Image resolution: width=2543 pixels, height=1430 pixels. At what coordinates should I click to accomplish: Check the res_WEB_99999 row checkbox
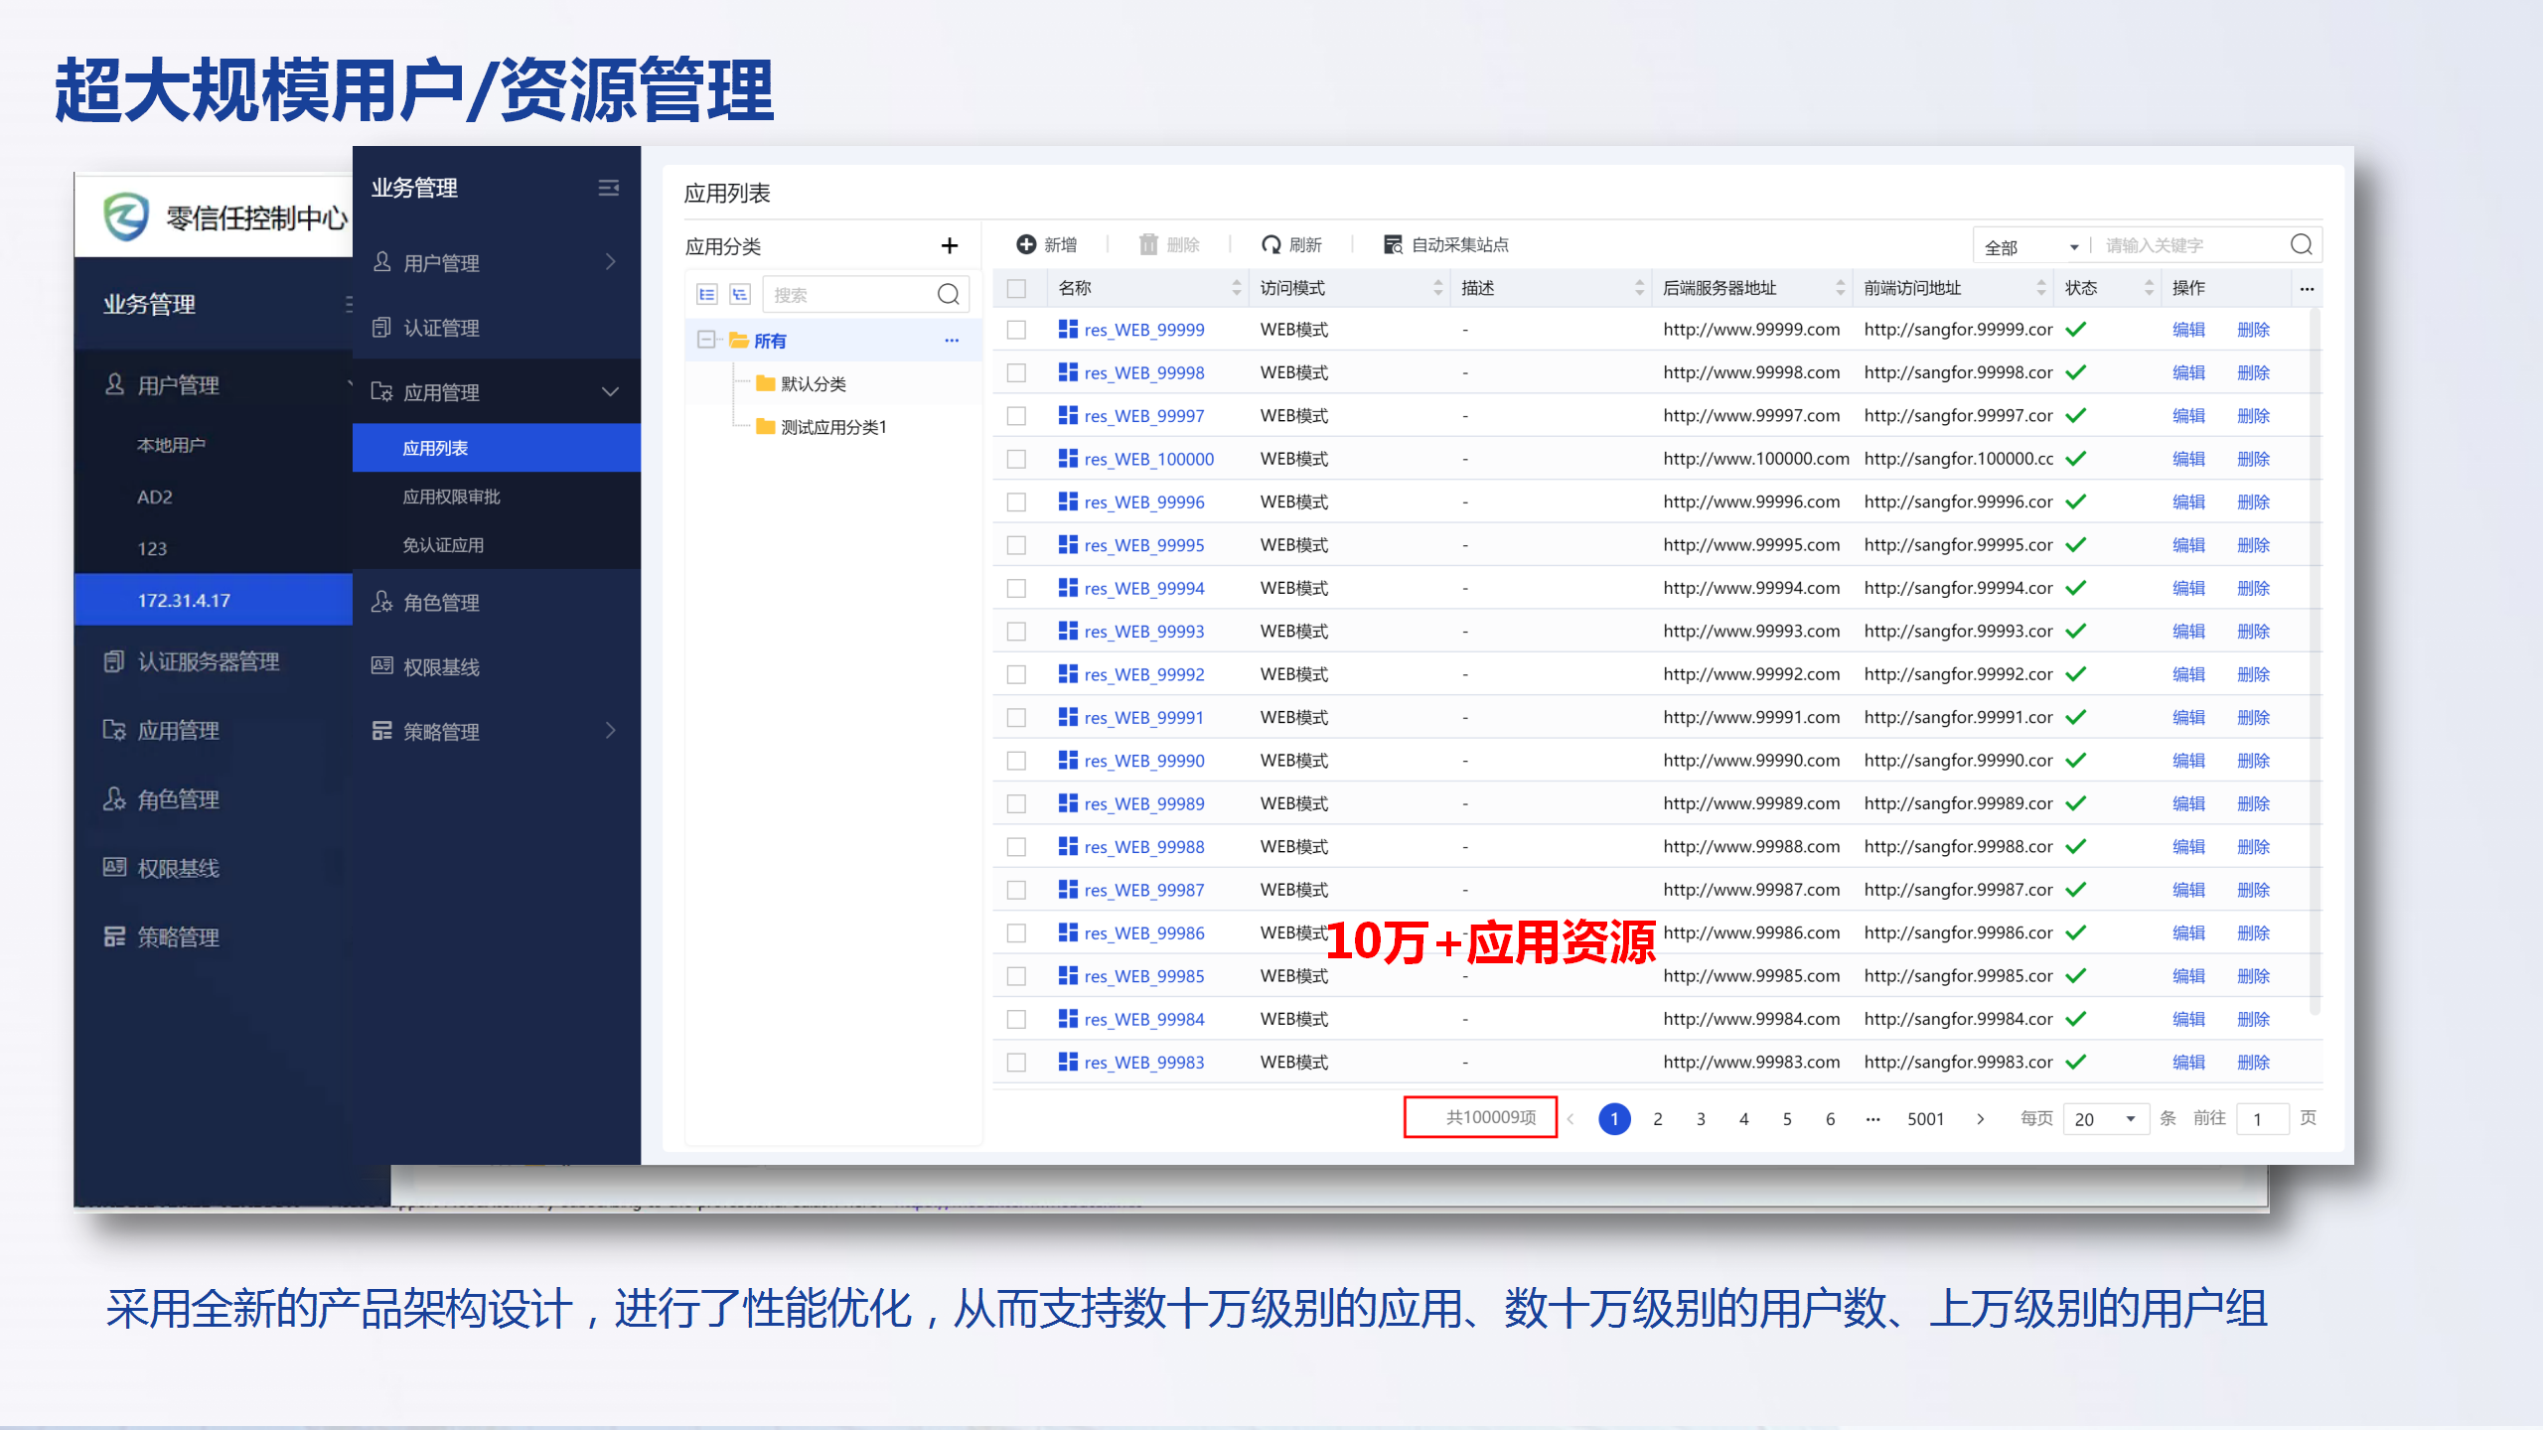pyautogui.click(x=1016, y=330)
